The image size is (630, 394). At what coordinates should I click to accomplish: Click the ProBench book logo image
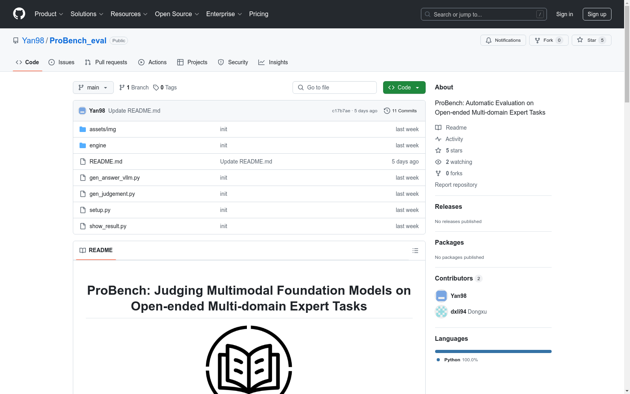pyautogui.click(x=249, y=360)
